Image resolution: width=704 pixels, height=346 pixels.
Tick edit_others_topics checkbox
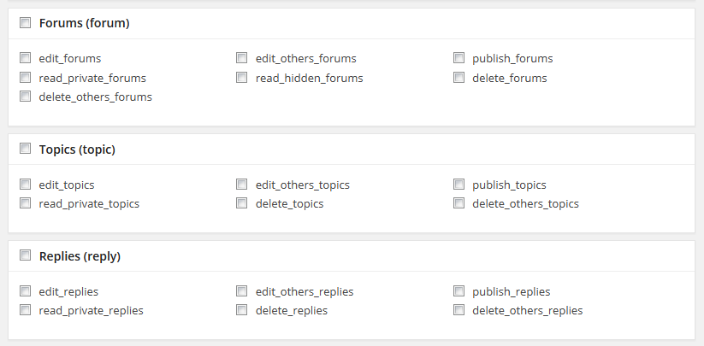241,185
